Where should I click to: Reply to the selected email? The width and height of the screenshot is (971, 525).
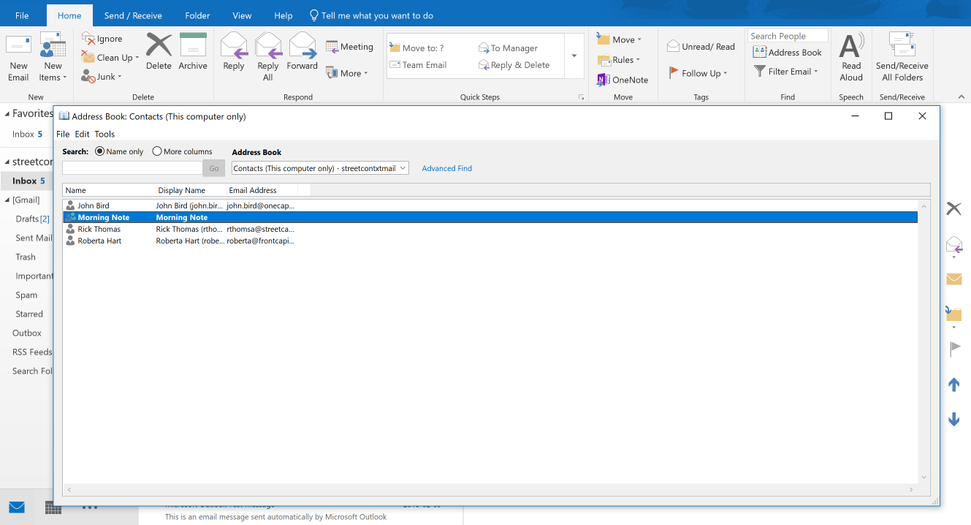tap(234, 52)
